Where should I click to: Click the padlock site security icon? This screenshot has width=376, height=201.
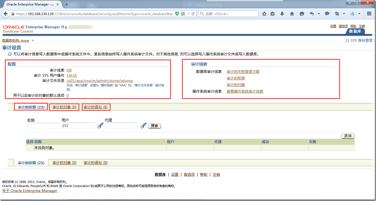tap(13, 14)
